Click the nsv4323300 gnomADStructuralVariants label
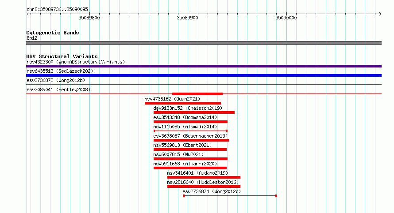Viewport: 394px width, 213px height. pyautogui.click(x=76, y=62)
